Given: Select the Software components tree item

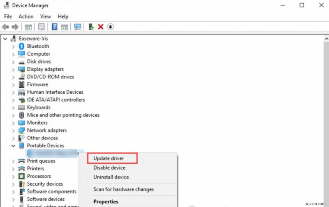Looking at the screenshot, I should (x=52, y=191).
